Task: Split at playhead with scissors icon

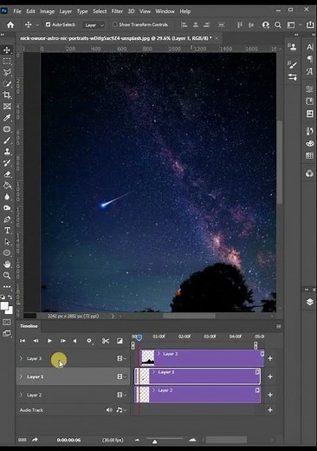Action: 106,341
